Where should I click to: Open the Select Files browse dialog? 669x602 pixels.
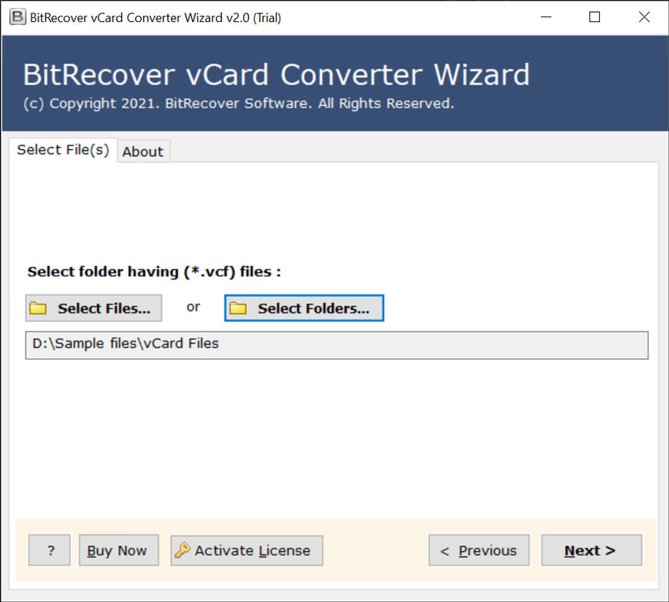coord(94,308)
